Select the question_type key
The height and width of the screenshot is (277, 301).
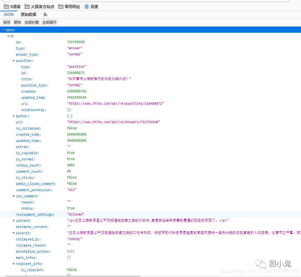pyautogui.click(x=35, y=85)
